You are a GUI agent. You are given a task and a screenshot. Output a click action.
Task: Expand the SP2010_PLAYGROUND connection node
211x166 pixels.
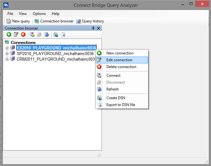point(7,53)
